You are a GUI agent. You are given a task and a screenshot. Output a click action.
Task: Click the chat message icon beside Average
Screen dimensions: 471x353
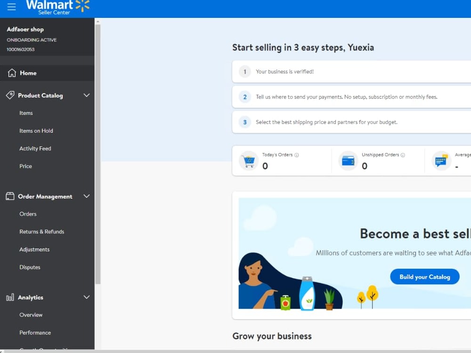[441, 161]
